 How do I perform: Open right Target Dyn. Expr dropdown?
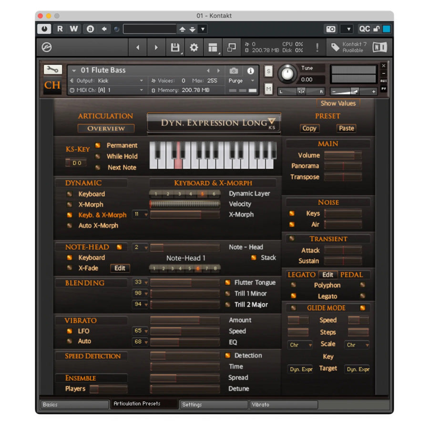357,369
